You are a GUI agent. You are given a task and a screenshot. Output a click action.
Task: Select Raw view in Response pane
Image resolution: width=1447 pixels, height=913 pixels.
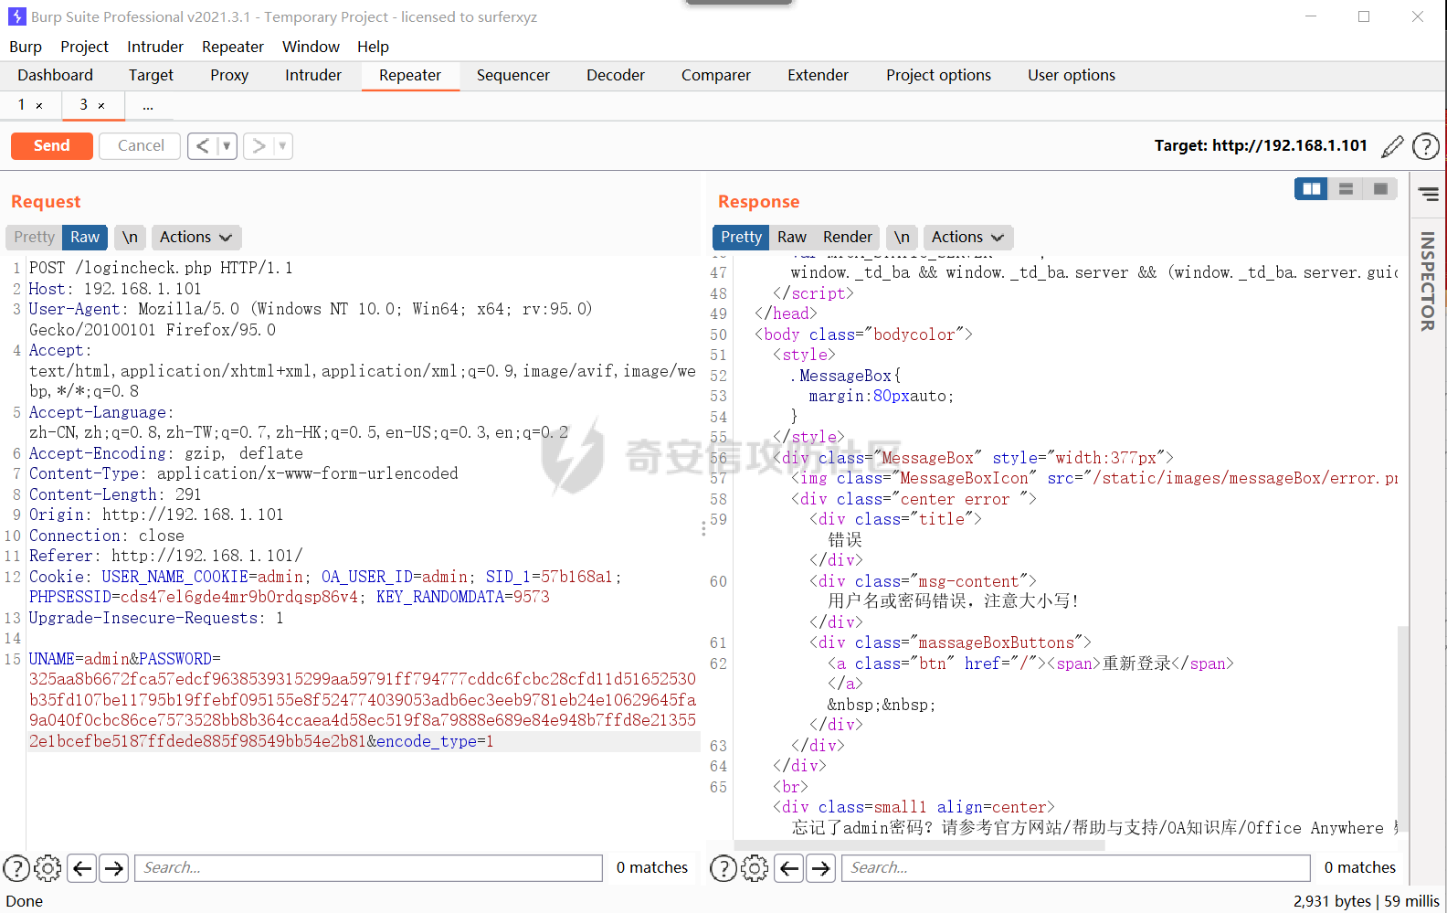coord(792,238)
